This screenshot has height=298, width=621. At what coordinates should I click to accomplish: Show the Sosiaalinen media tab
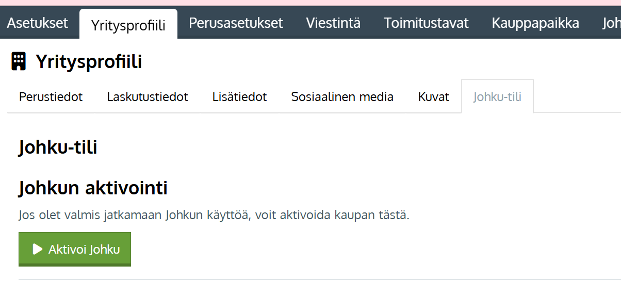[x=342, y=97]
